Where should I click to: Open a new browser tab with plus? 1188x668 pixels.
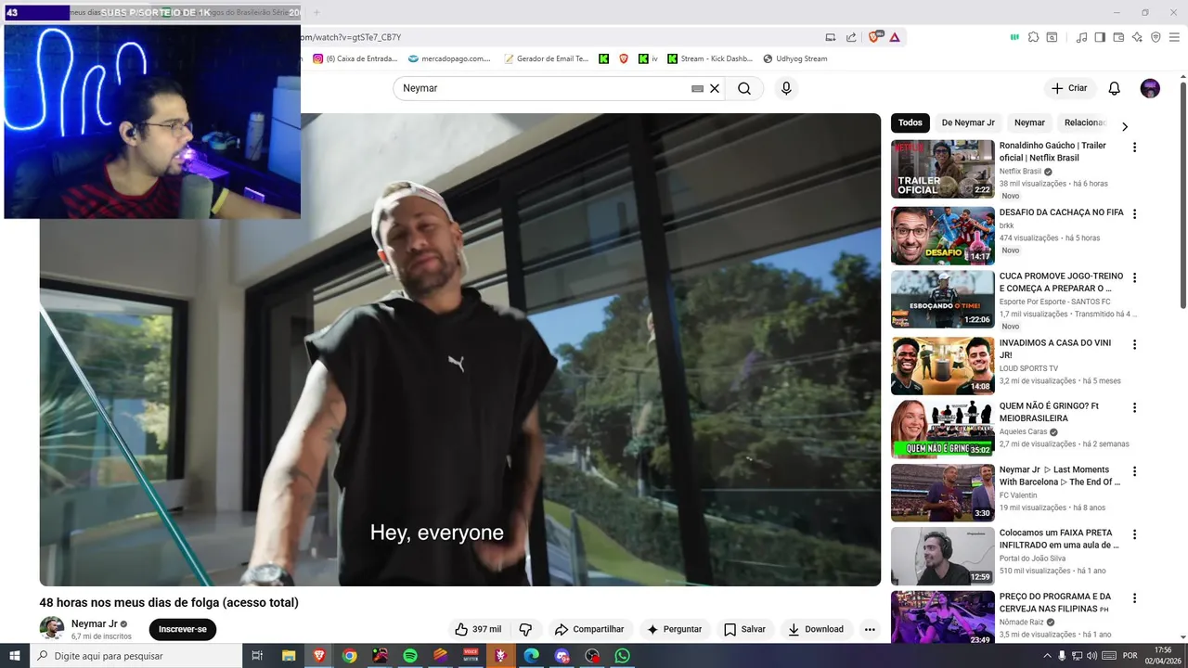pos(316,12)
